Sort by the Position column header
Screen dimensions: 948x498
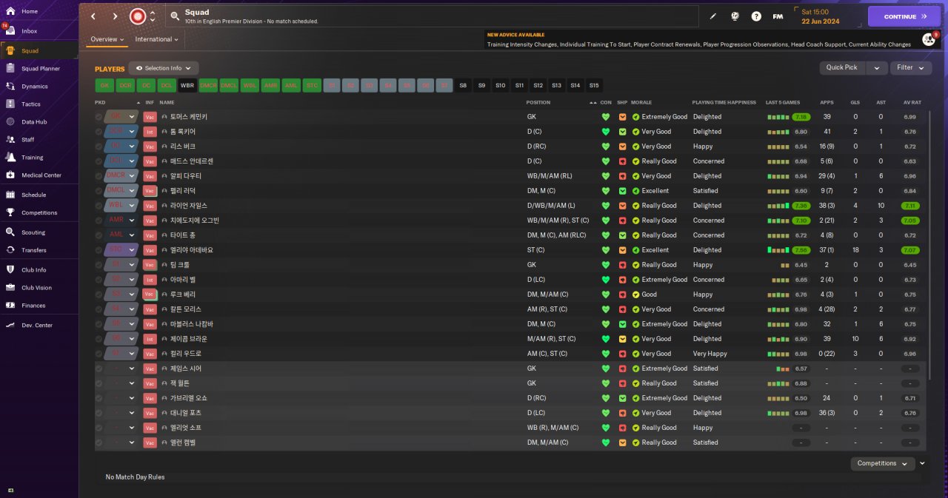click(538, 102)
